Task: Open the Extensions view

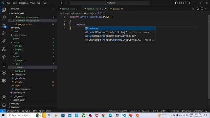Action: pyautogui.click(x=4, y=41)
